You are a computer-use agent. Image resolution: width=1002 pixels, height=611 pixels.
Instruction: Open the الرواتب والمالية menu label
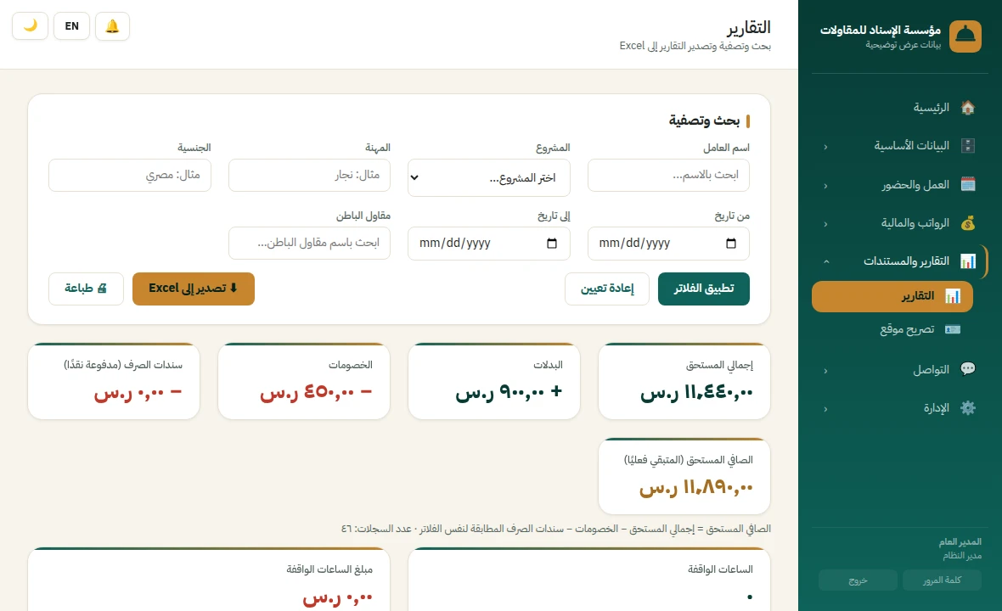tap(915, 223)
